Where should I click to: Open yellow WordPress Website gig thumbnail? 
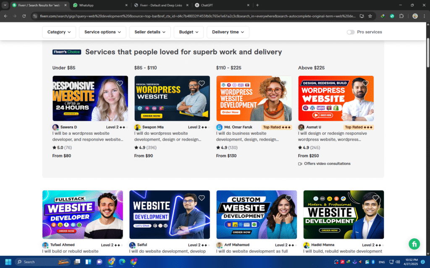172,98
